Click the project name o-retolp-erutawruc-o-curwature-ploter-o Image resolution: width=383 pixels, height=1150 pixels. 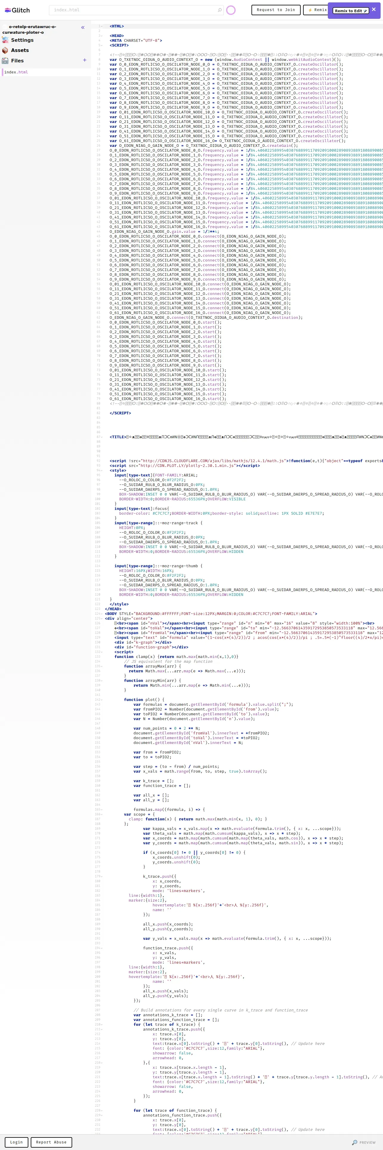[29, 30]
